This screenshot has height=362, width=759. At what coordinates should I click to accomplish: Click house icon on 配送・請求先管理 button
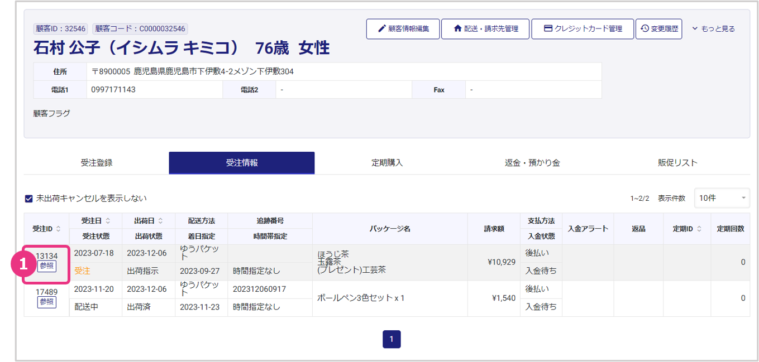(457, 29)
